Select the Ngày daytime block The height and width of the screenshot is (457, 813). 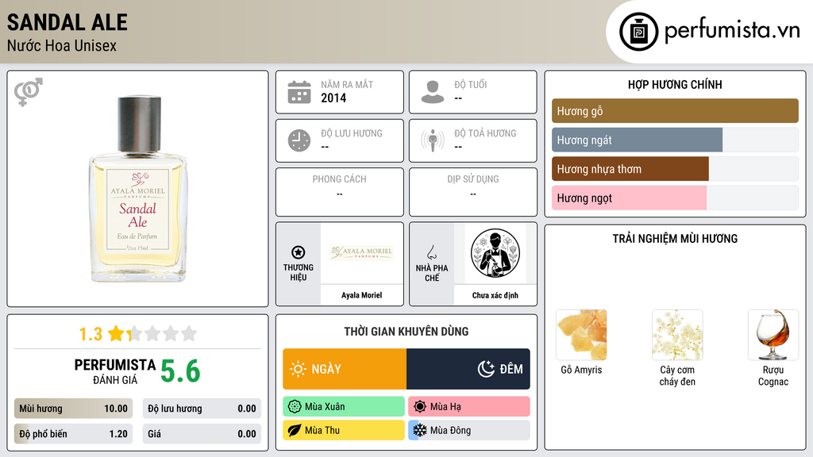(x=345, y=369)
